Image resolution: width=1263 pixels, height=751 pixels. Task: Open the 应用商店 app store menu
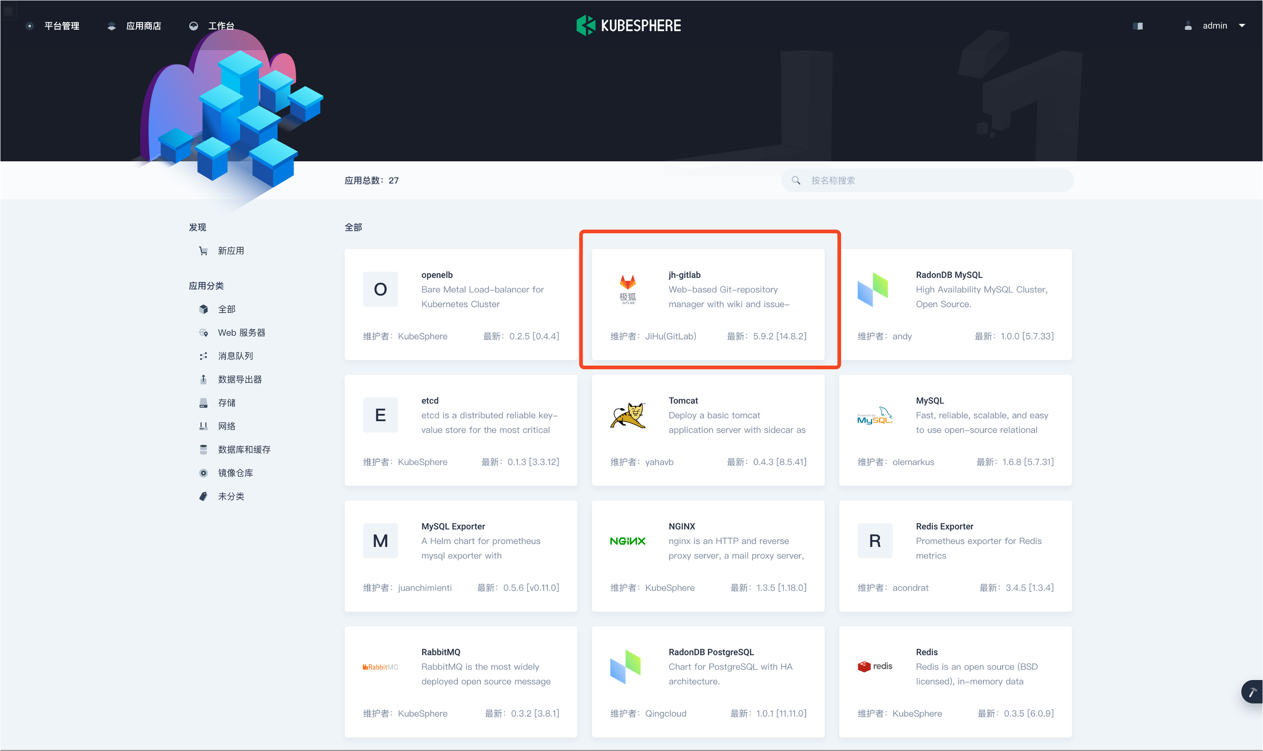pyautogui.click(x=143, y=26)
